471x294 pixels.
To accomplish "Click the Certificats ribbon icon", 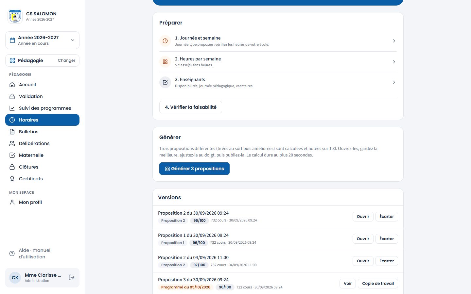I will pyautogui.click(x=12, y=179).
